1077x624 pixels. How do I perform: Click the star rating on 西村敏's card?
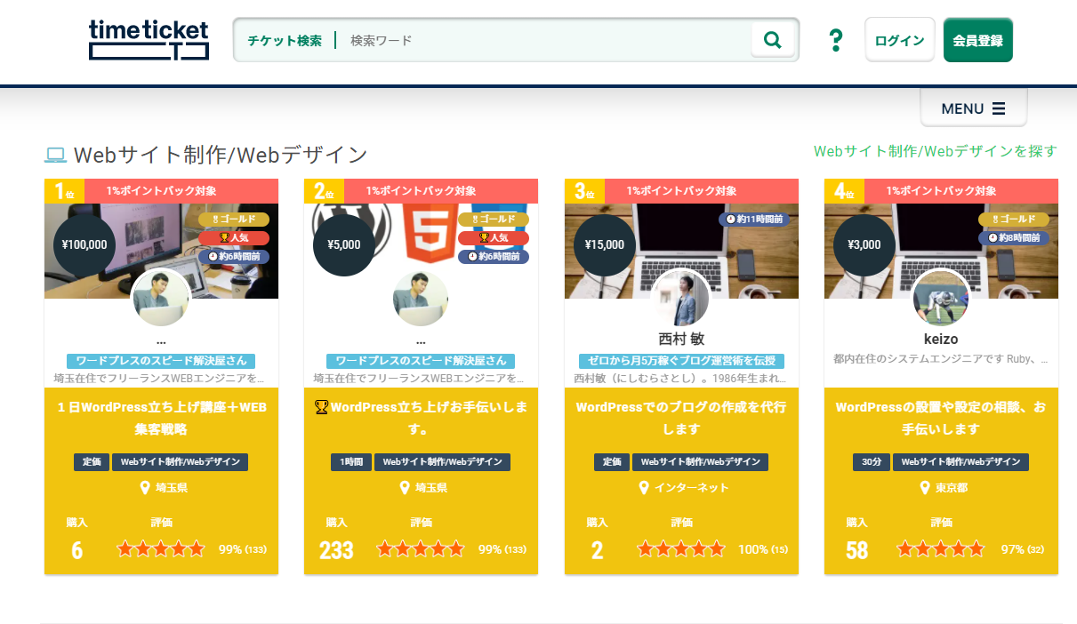point(680,549)
